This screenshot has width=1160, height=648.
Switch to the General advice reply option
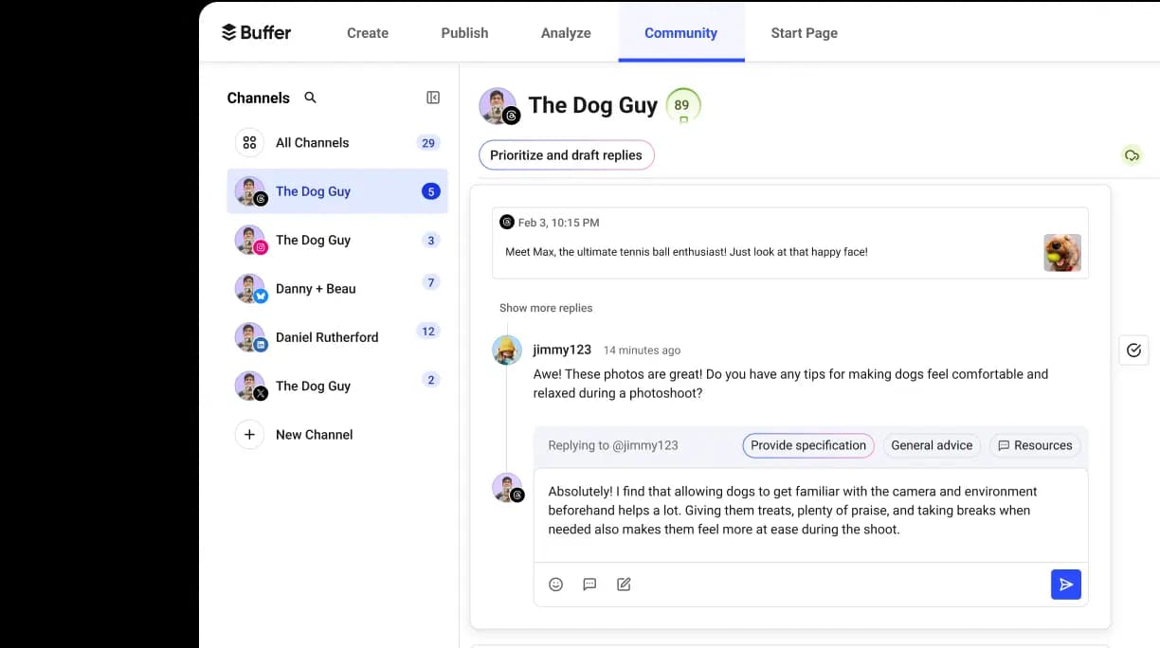click(932, 445)
